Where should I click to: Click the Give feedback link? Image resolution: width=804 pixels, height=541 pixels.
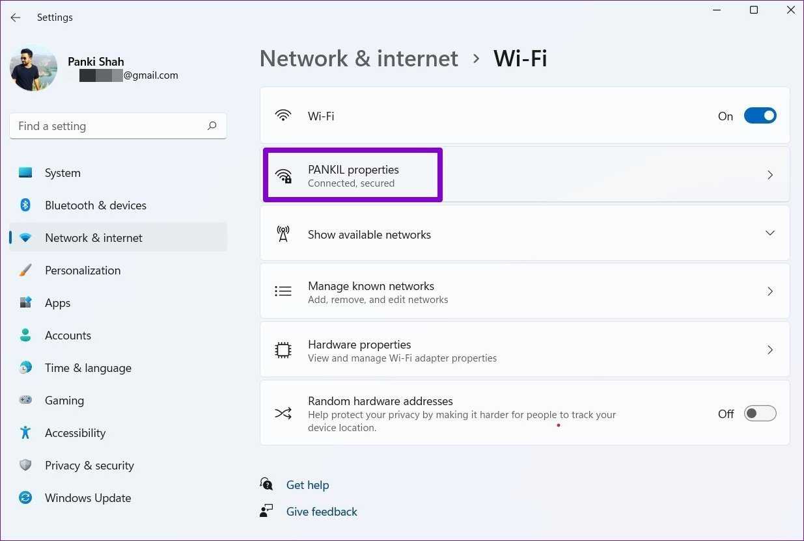(322, 512)
